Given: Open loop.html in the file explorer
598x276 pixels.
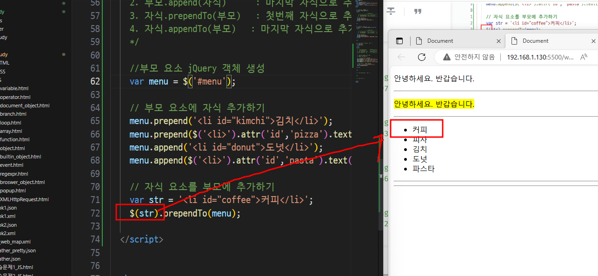Looking at the screenshot, I should point(11,123).
